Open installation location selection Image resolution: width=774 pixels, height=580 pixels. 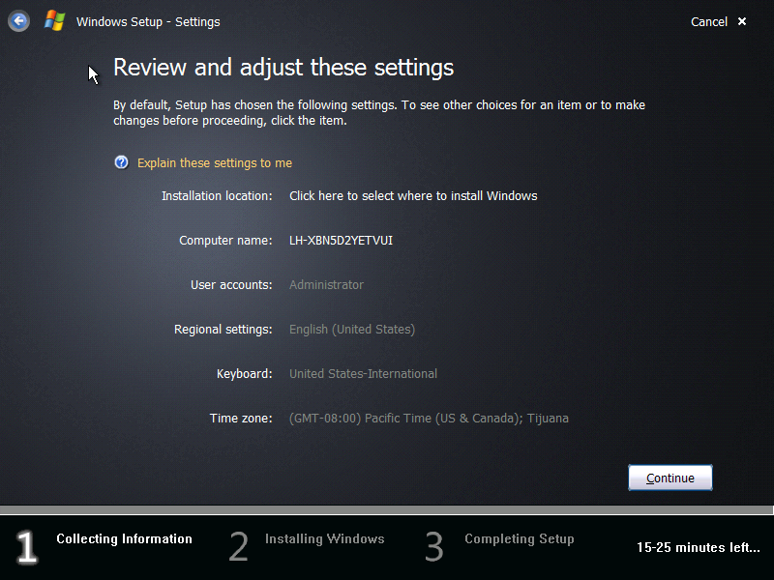[x=413, y=195]
